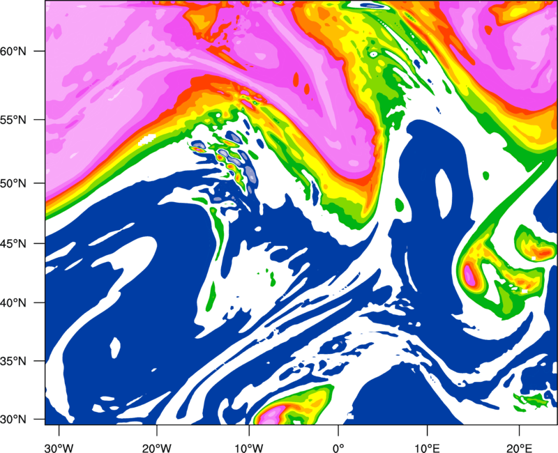Select the 0° longitude axis label
558x453 pixels.
[x=338, y=448]
